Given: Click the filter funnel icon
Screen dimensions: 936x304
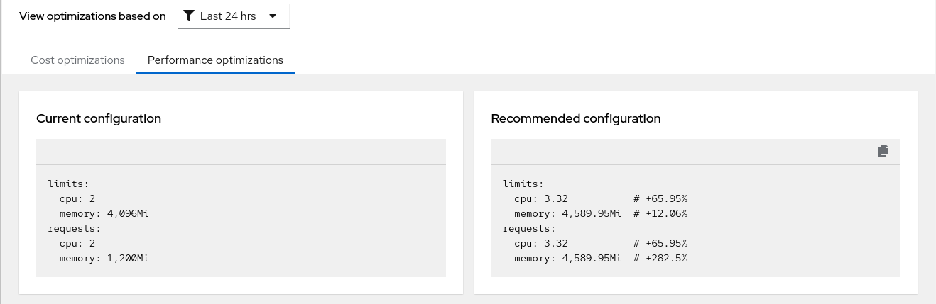Looking at the screenshot, I should (x=189, y=16).
